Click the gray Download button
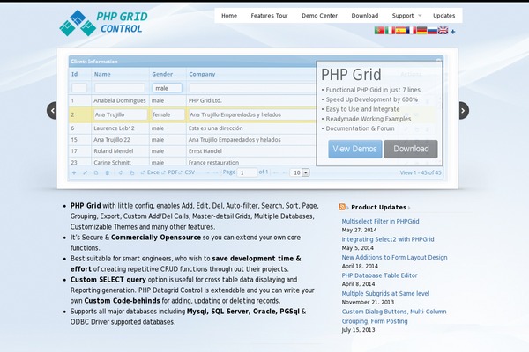This screenshot has width=529, height=352. (x=411, y=149)
